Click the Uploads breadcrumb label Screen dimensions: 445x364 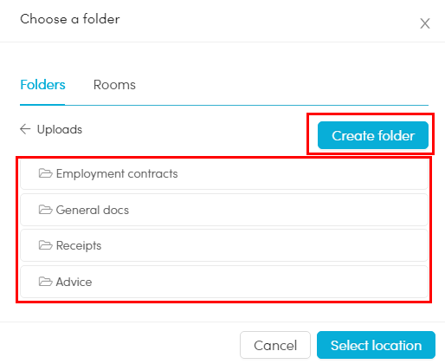(x=60, y=129)
